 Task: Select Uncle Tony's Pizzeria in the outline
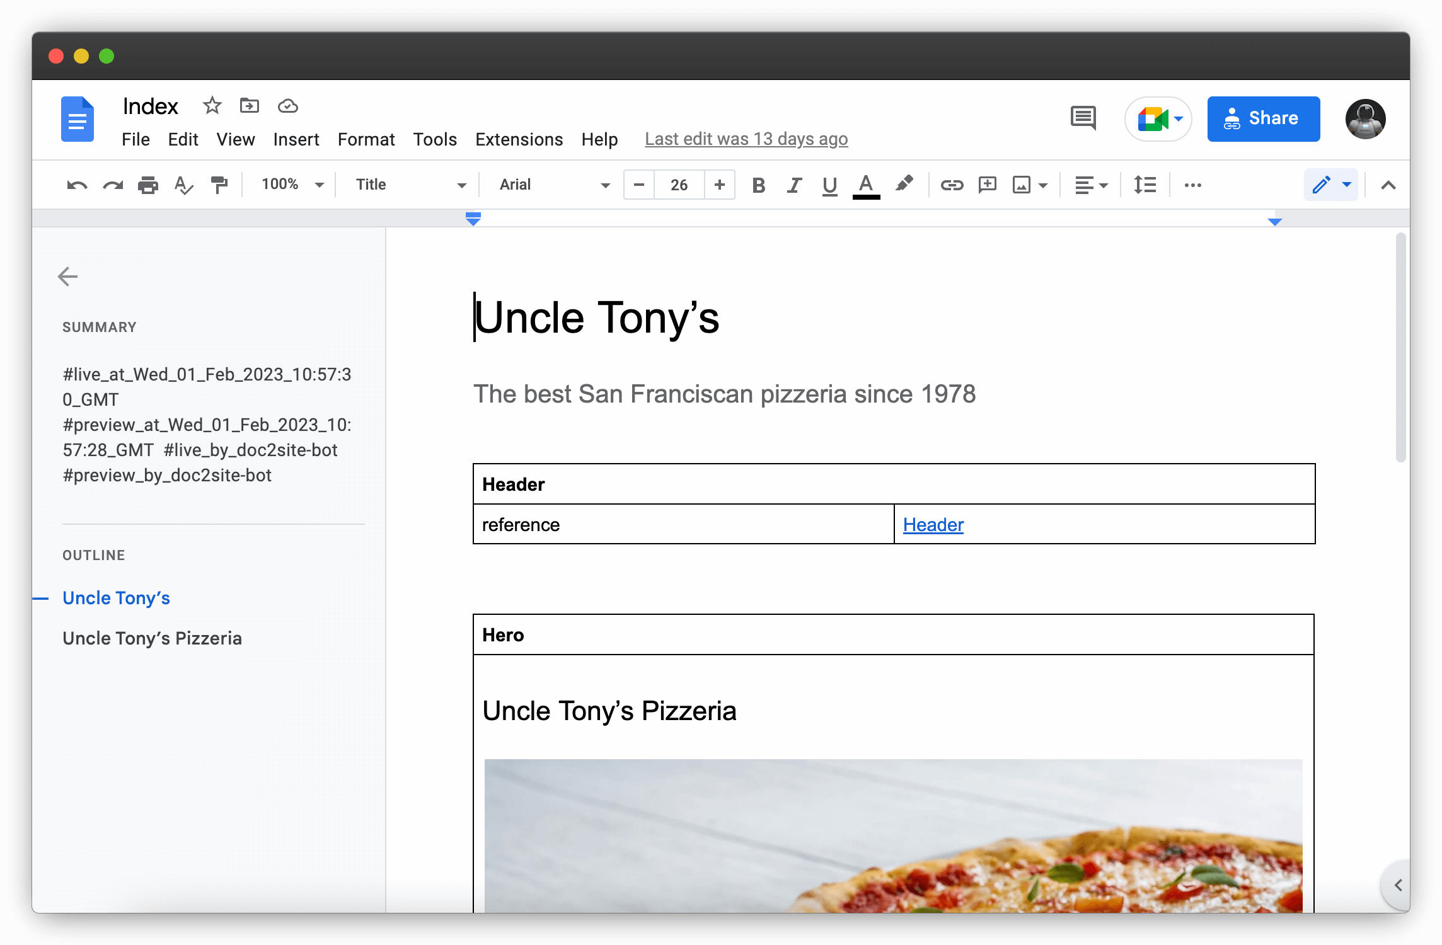pos(152,638)
